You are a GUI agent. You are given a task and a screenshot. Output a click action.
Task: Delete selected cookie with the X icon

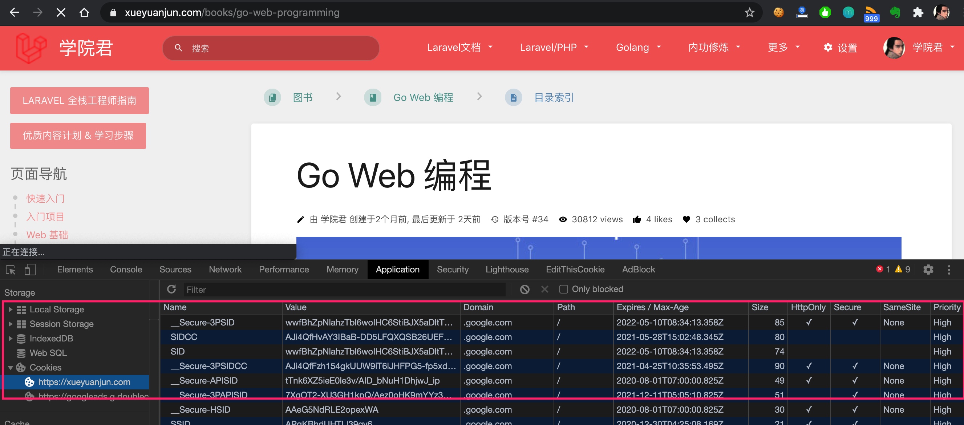coord(544,289)
